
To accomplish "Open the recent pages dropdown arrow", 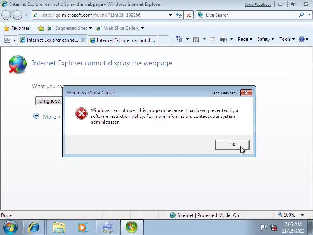I will point(26,15).
